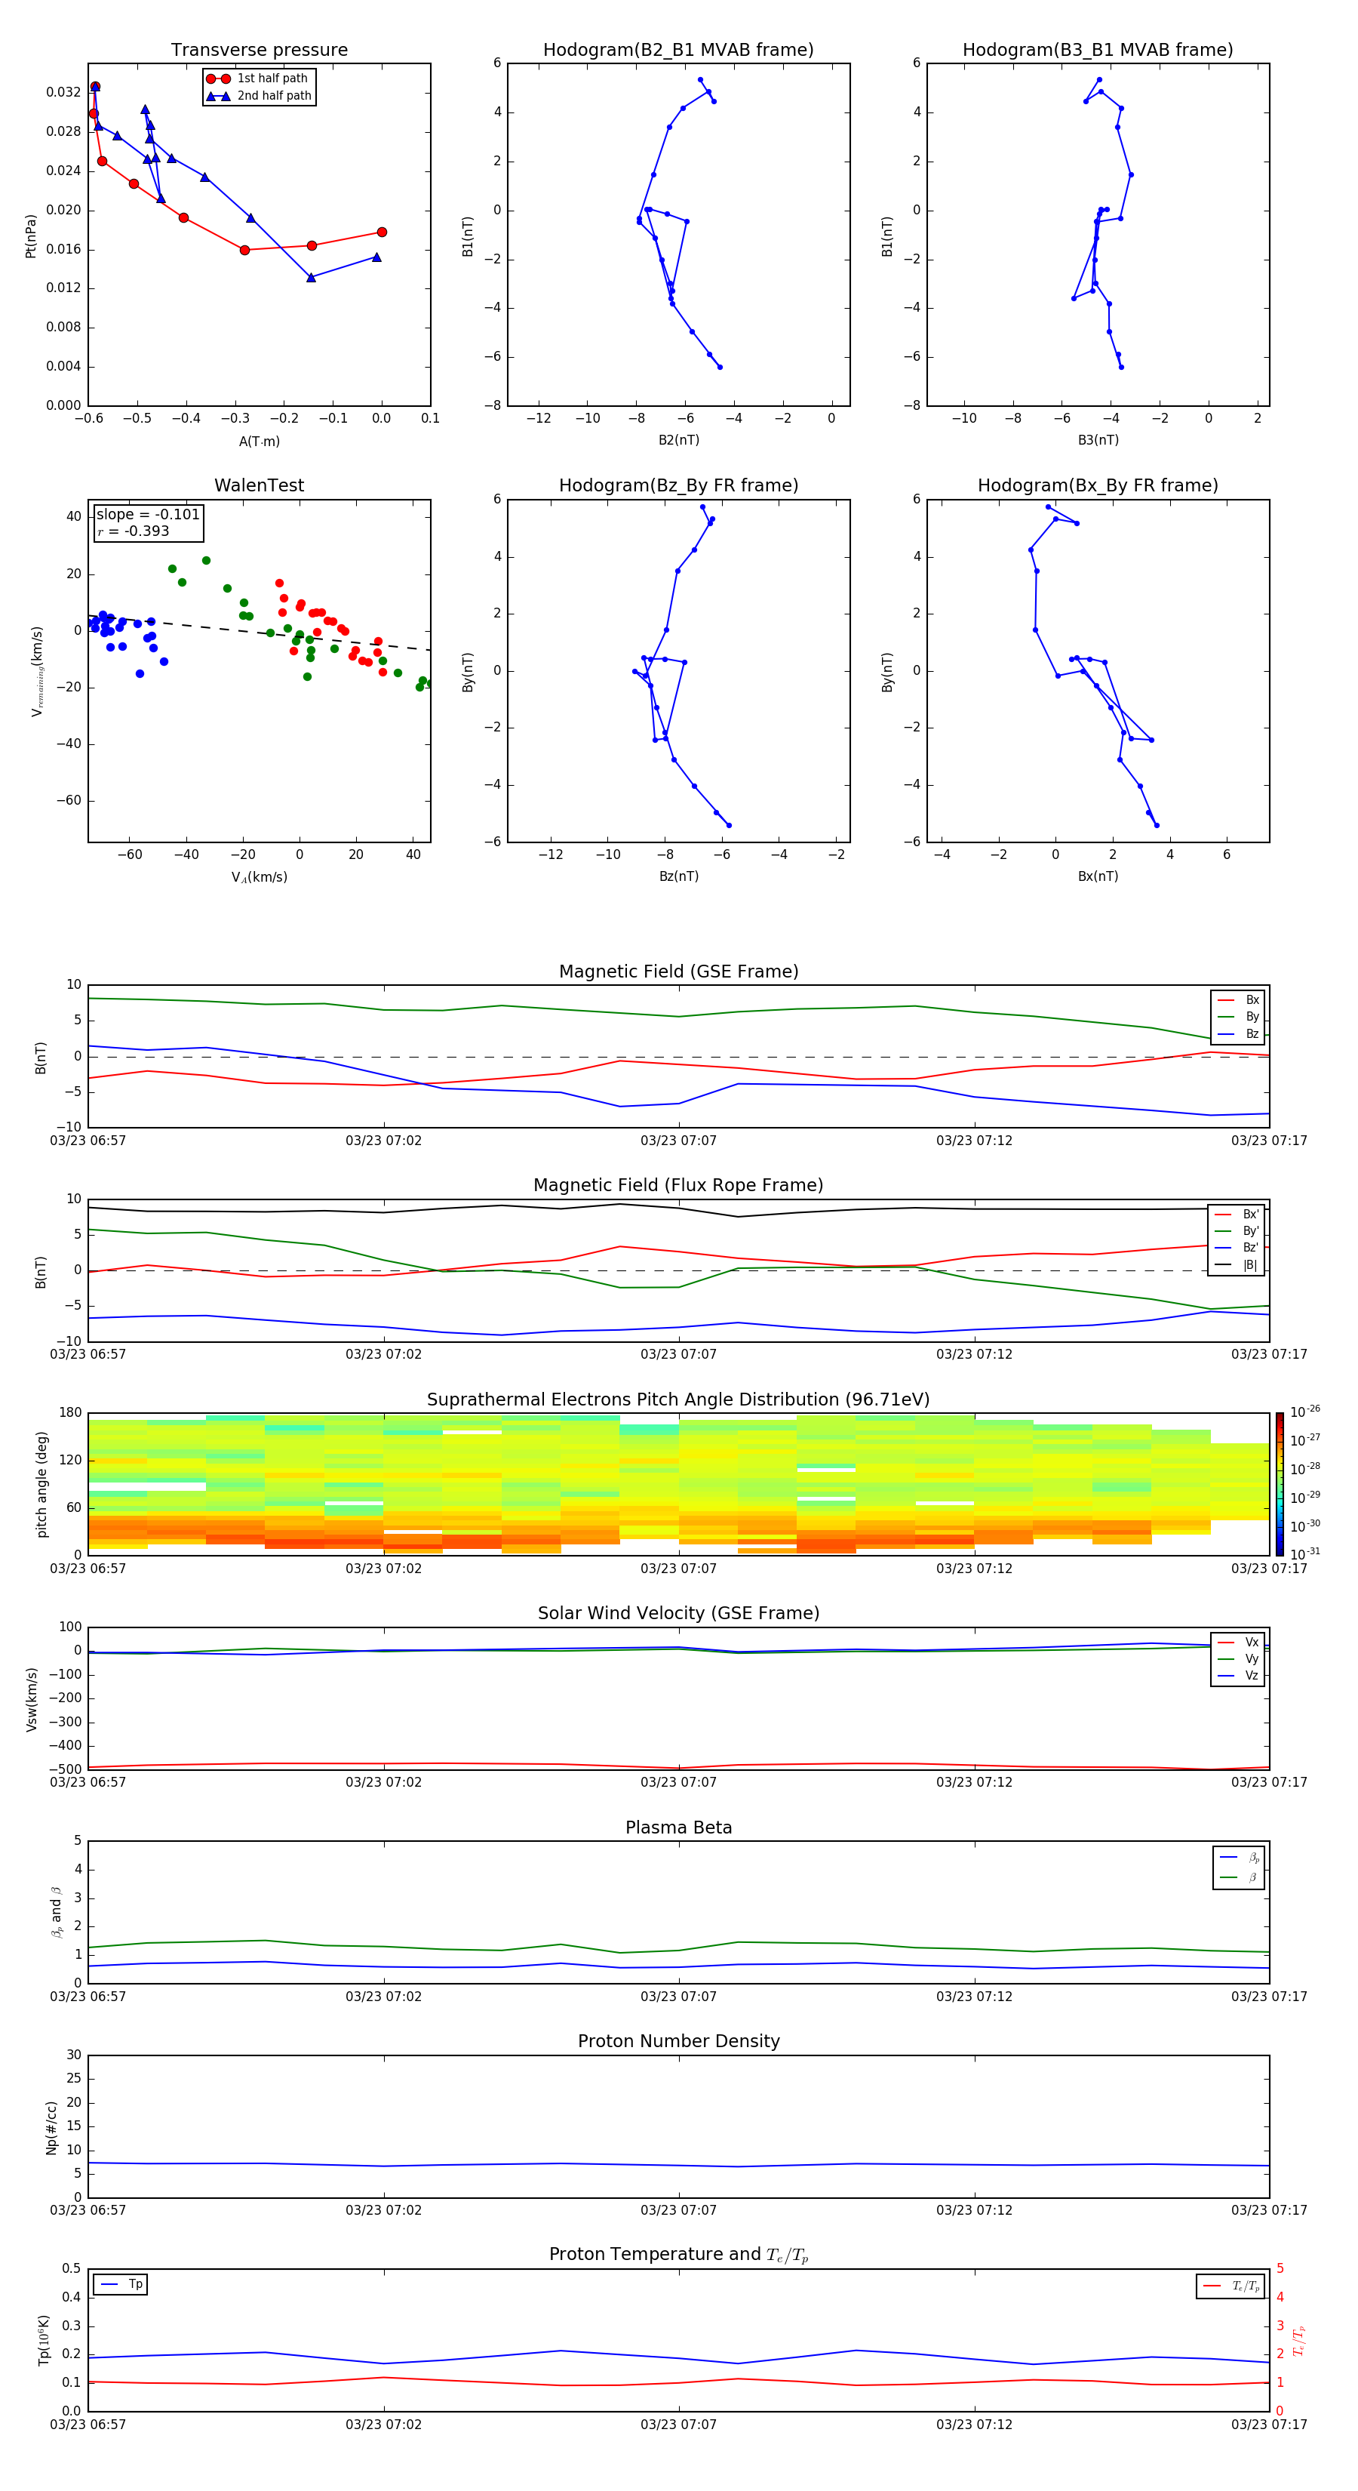Click the 'Transverse pressure' plot title
Screen dimensions: 1358x2491
point(259,51)
